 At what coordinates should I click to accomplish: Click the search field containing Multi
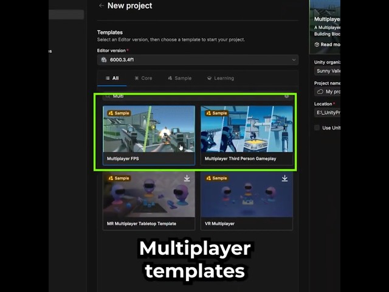coord(198,96)
